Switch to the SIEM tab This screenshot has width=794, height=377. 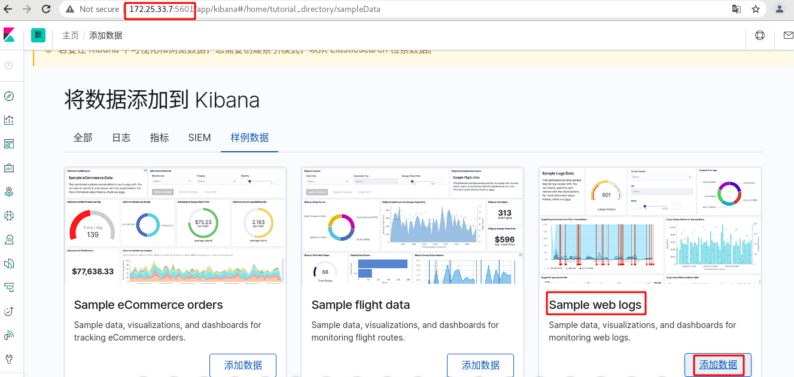point(200,137)
